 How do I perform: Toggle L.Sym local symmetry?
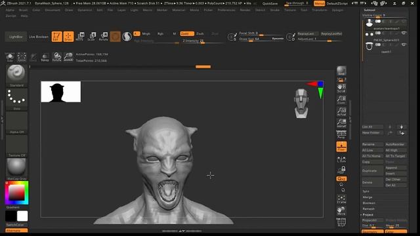[x=341, y=159]
